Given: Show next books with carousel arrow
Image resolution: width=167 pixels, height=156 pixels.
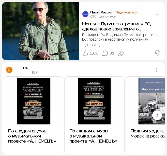Looking at the screenshot, I should pyautogui.click(x=157, y=115).
